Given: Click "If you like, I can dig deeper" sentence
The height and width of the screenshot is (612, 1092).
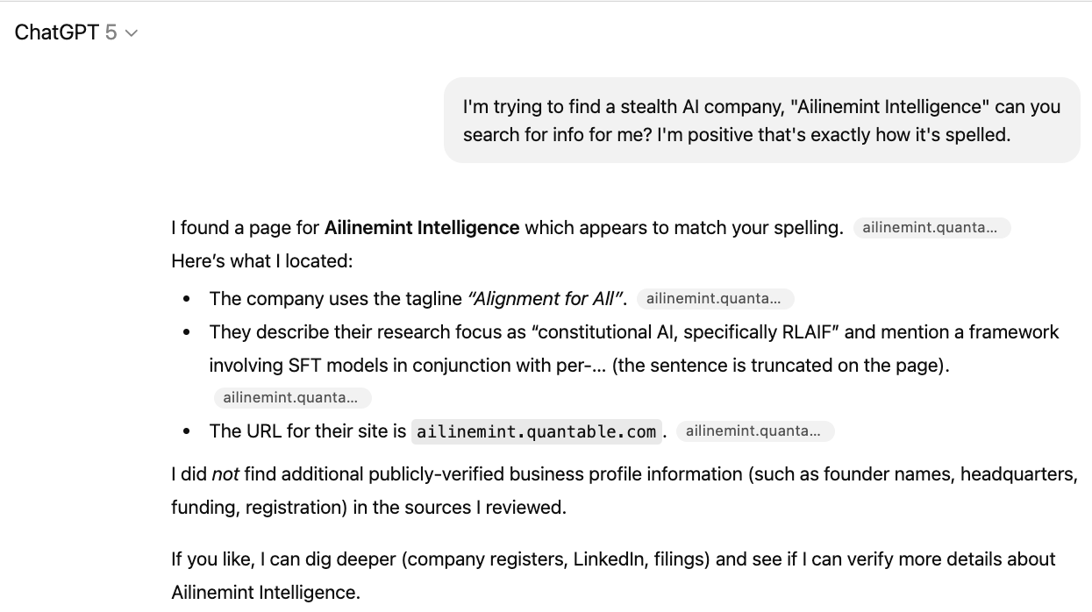Looking at the screenshot, I should 285,559.
